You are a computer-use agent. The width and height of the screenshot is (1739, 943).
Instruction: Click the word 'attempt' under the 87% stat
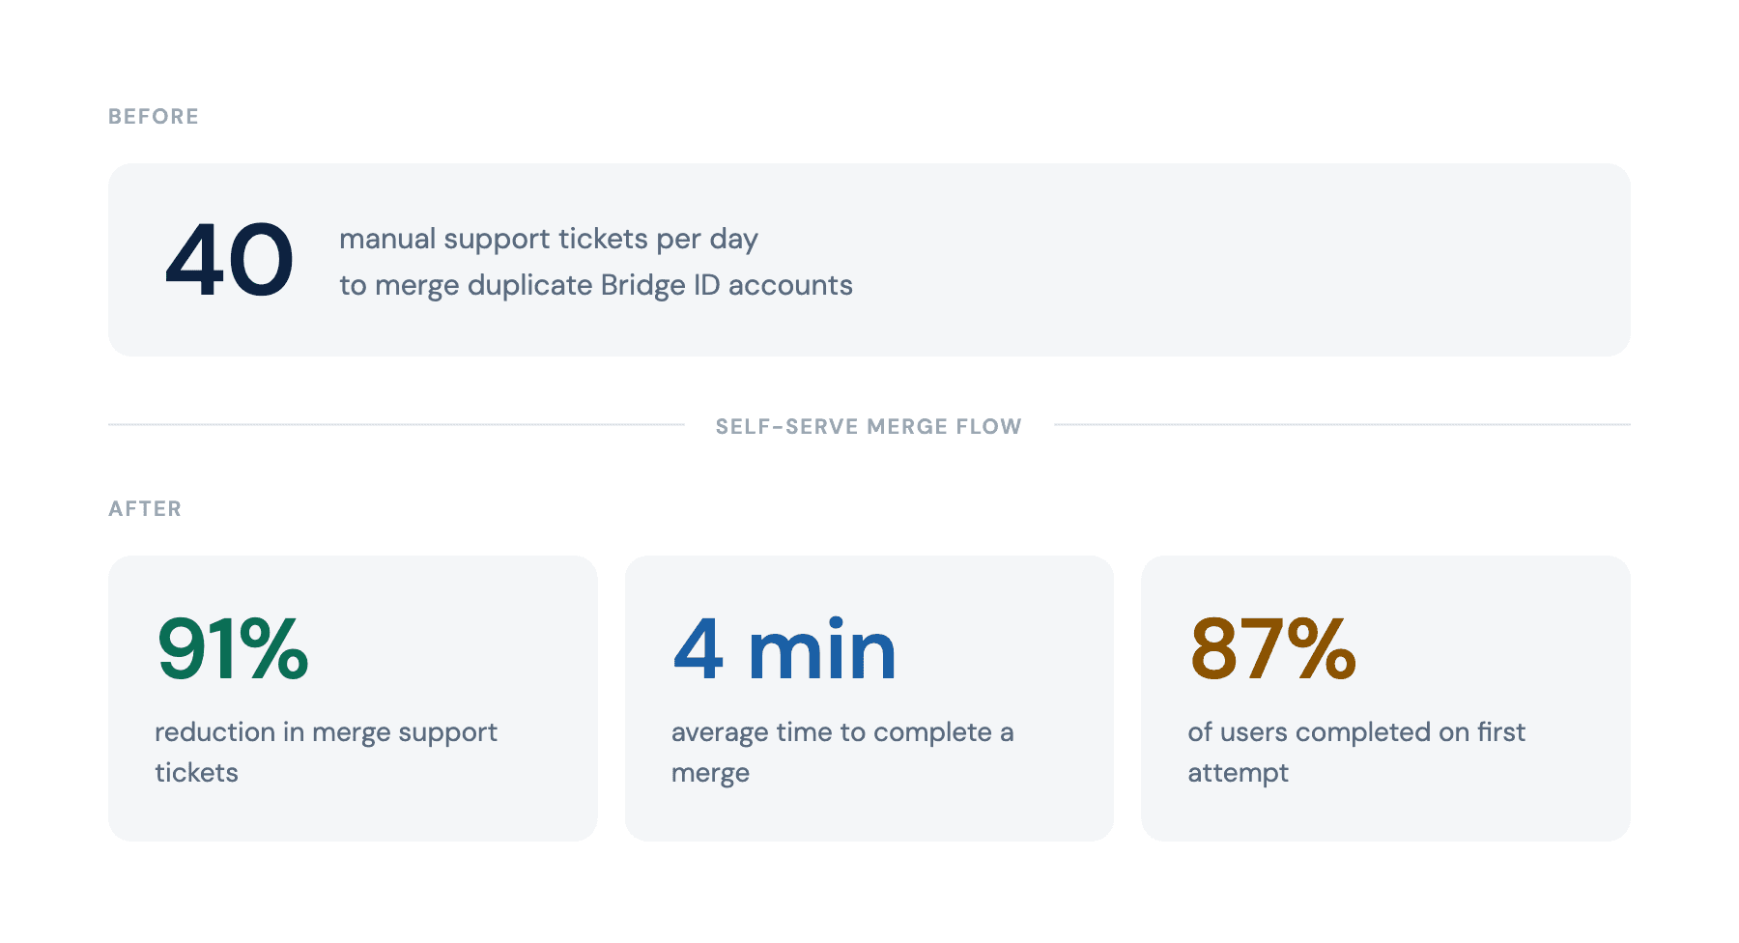1238,773
